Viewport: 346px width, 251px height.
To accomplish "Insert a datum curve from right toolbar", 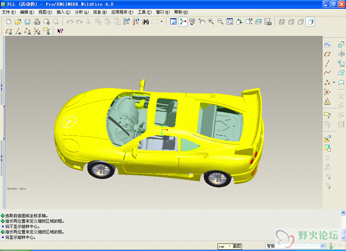I will [327, 72].
